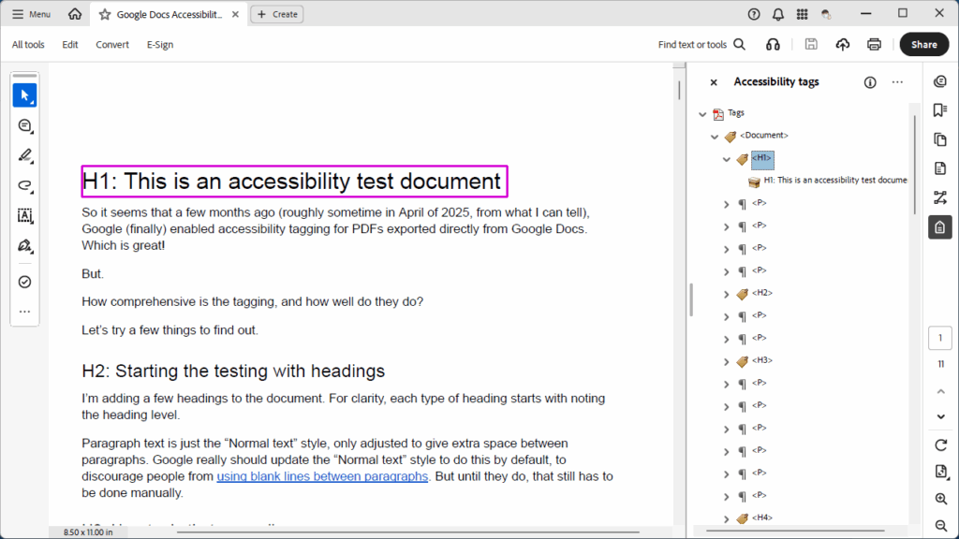This screenshot has width=959, height=539.
Task: Click the Find text or tools search
Action: coord(701,45)
